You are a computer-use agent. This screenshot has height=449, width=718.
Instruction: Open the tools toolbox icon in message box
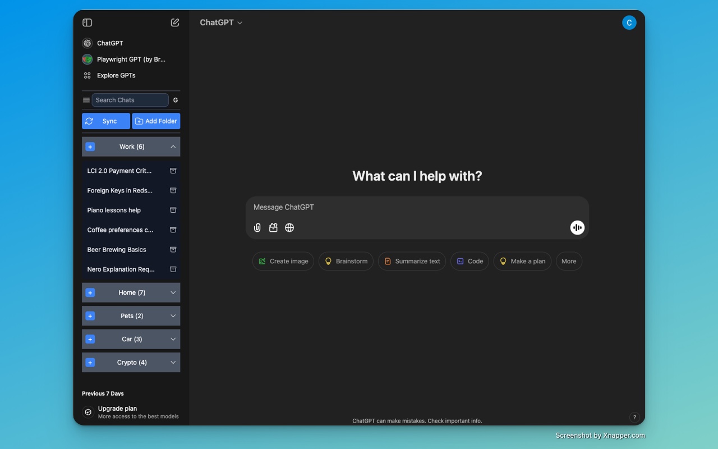click(273, 228)
